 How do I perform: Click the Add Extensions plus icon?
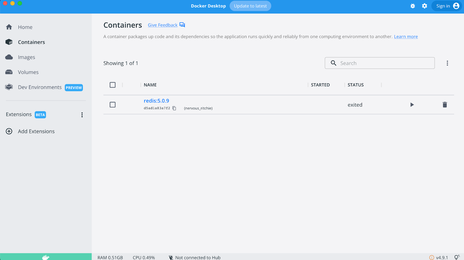coord(9,131)
